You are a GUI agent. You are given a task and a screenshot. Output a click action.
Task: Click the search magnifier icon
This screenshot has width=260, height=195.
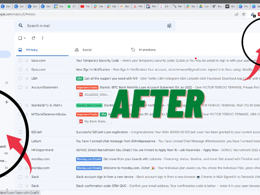coord(21,25)
